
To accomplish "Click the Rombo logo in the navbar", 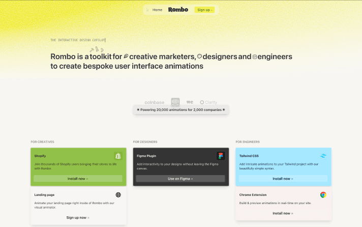I will 178,10.
